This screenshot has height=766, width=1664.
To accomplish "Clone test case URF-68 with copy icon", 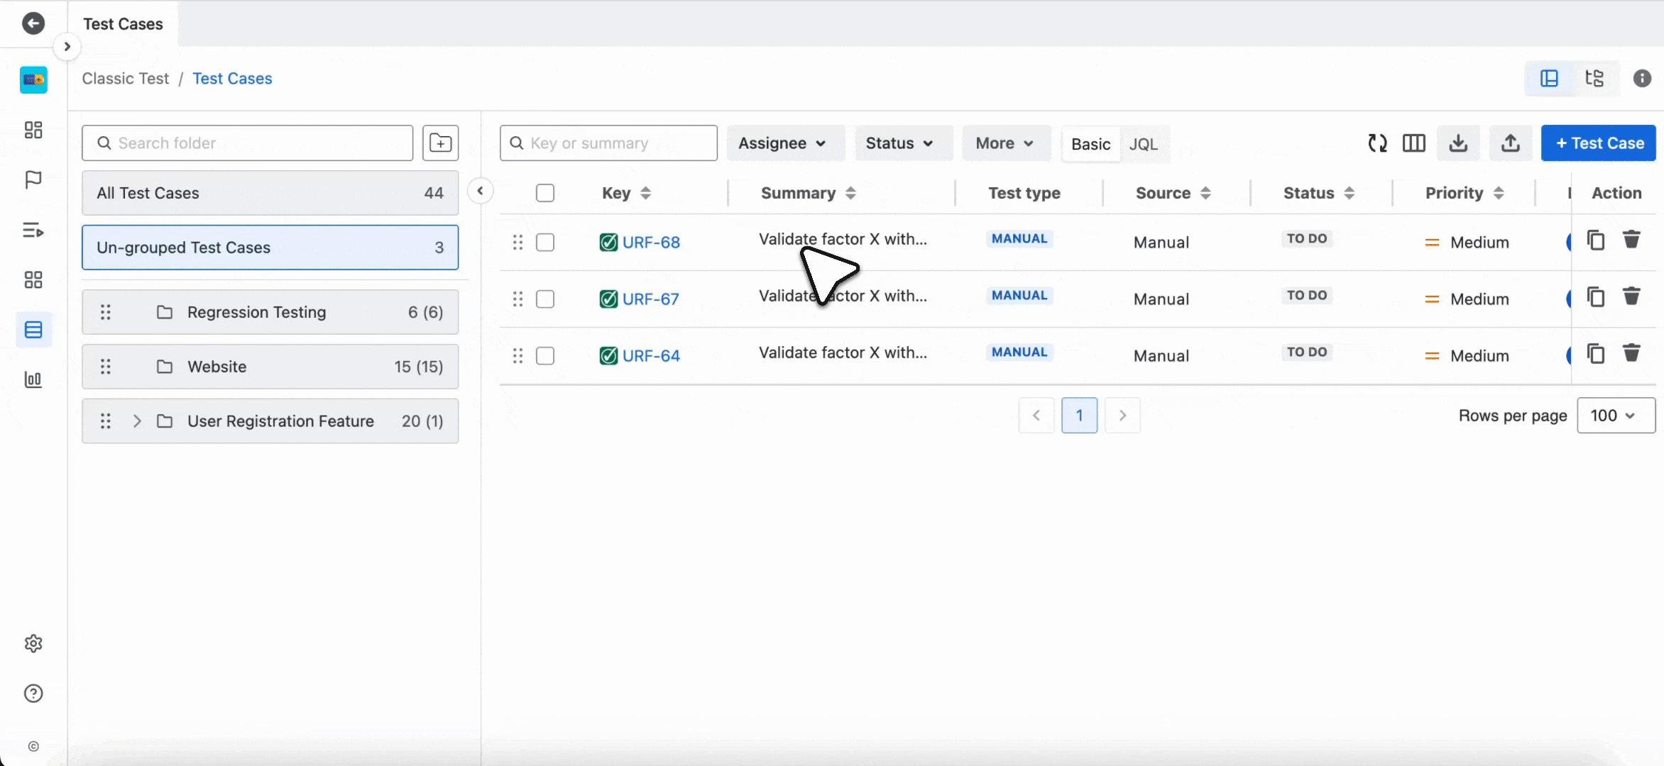I will point(1596,240).
